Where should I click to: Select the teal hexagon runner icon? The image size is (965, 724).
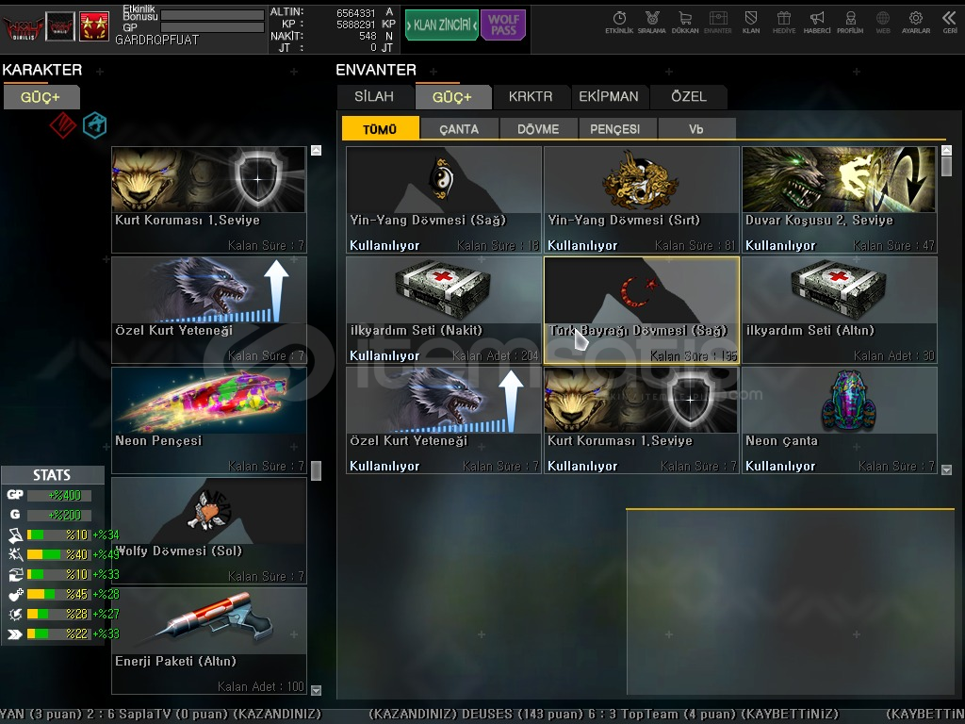click(x=95, y=125)
